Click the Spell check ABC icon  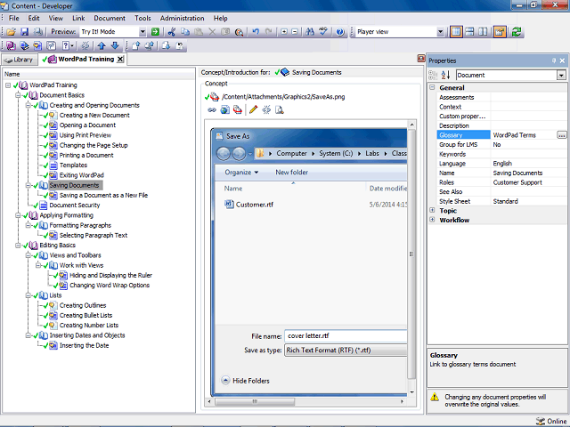322,32
